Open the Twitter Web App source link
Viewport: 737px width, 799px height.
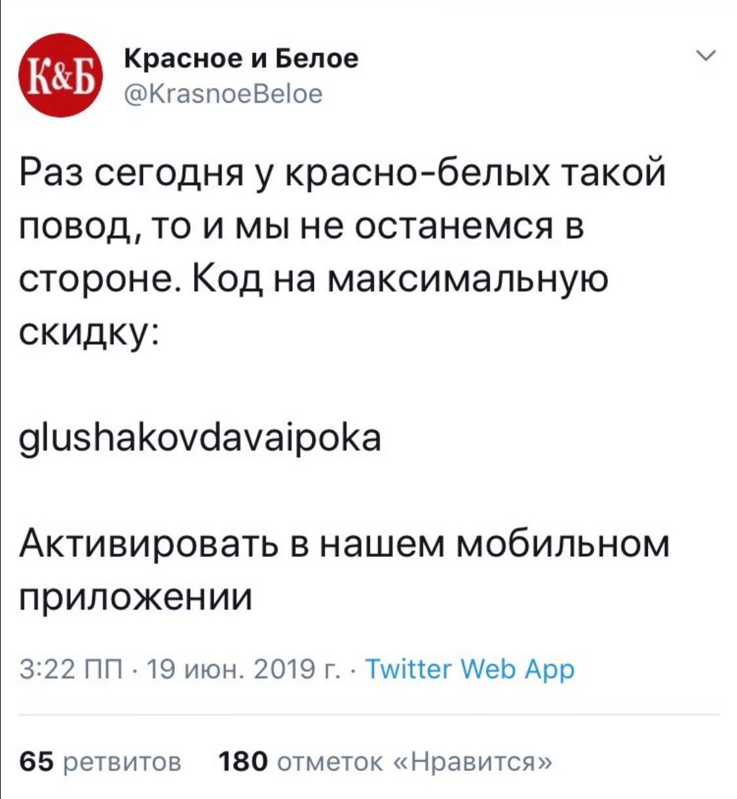click(470, 669)
